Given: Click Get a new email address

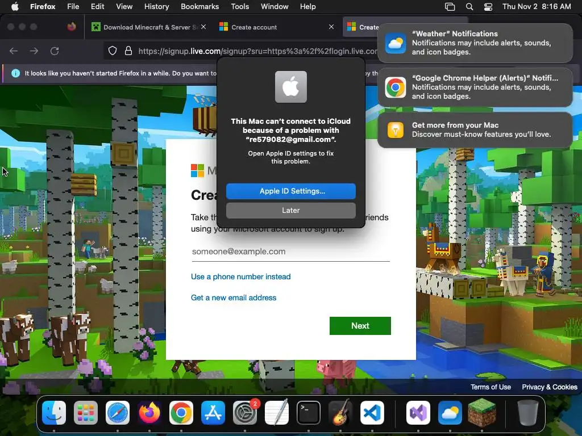Looking at the screenshot, I should [x=234, y=297].
